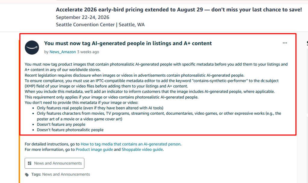Follow the Product image guide link
Viewport: 308px width, 183px height.
94,150
